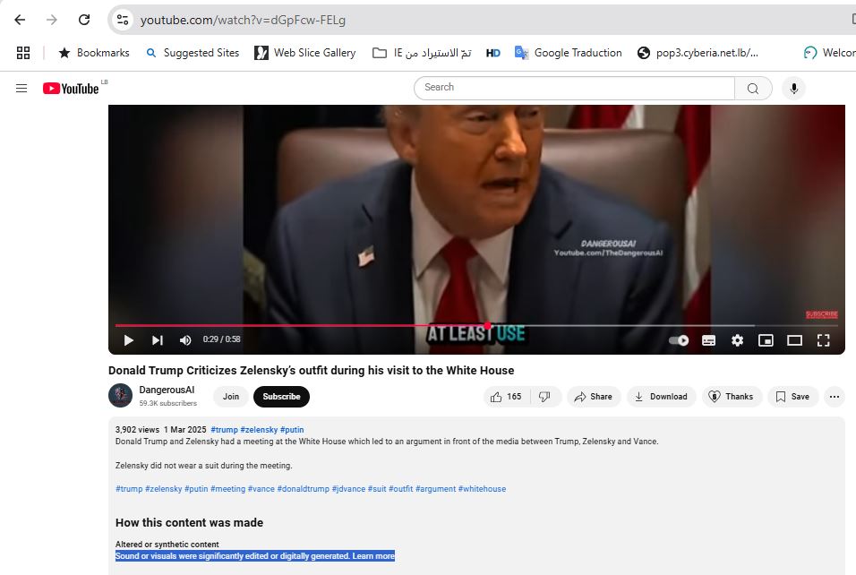Switch to miniplayer mode
The image size is (856, 575).
click(766, 340)
